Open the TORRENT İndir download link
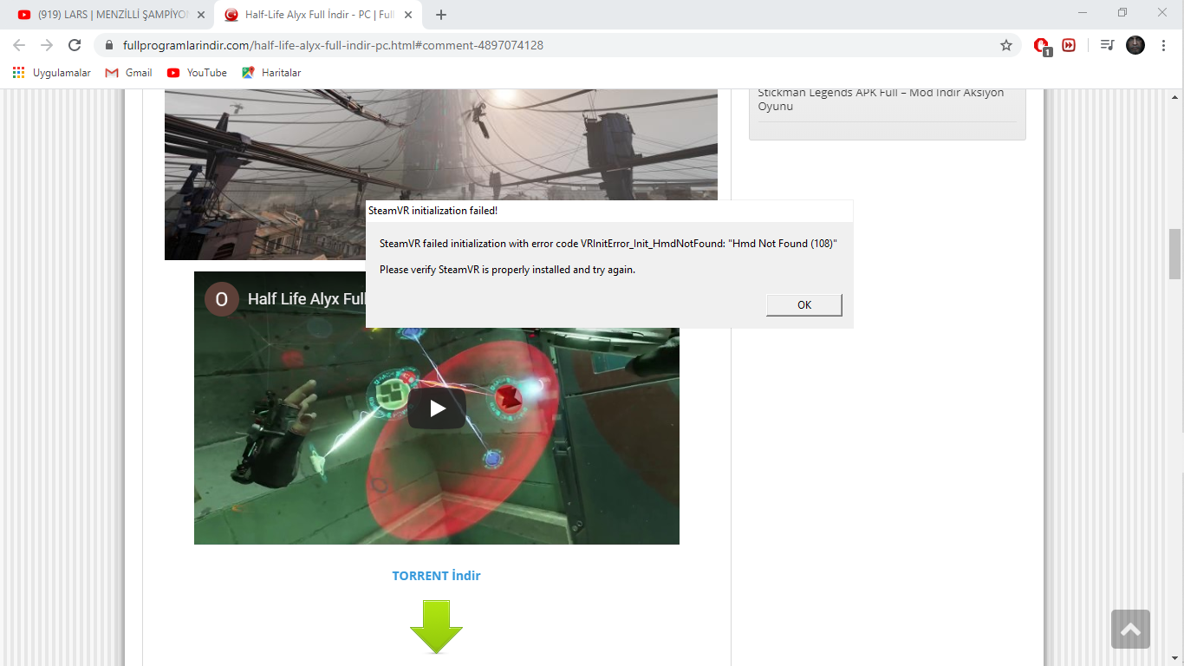This screenshot has width=1184, height=666. tap(436, 576)
